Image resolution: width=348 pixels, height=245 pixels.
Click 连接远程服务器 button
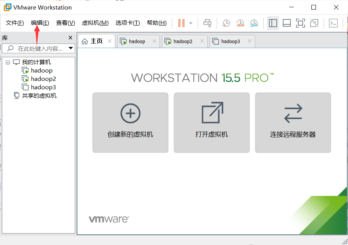(x=293, y=122)
